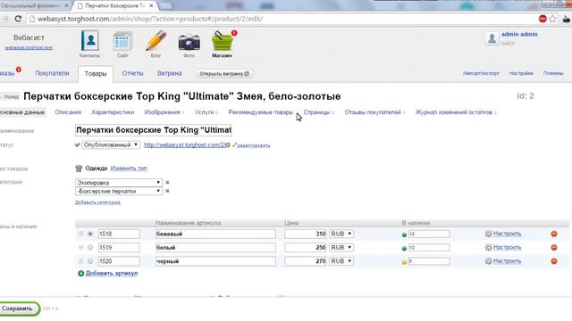Open the Contacts app icon
Screen dimensions: 572x321
(x=89, y=41)
